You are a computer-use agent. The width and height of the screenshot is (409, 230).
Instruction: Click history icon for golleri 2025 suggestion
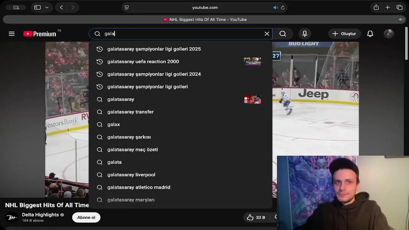100,49
